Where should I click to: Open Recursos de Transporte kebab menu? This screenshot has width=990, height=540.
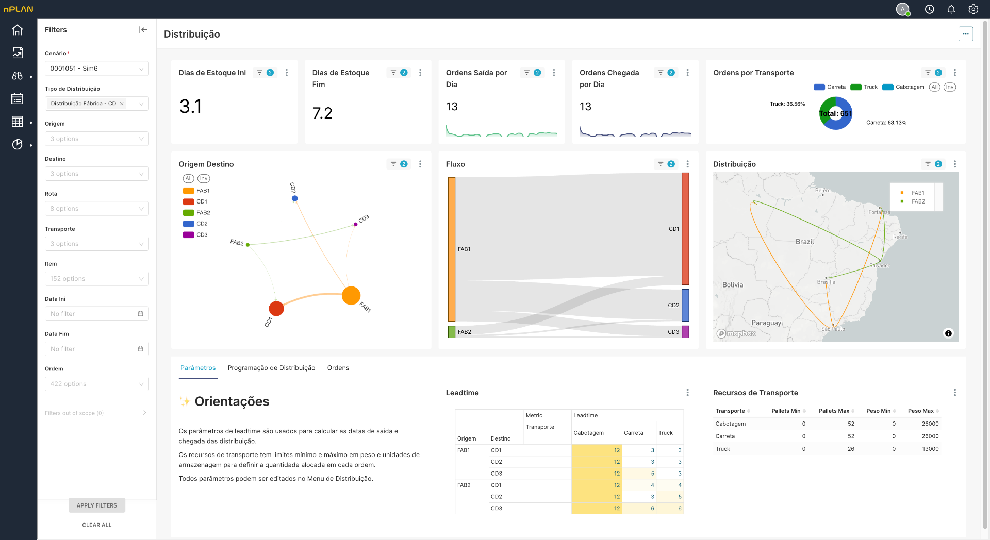tap(955, 393)
